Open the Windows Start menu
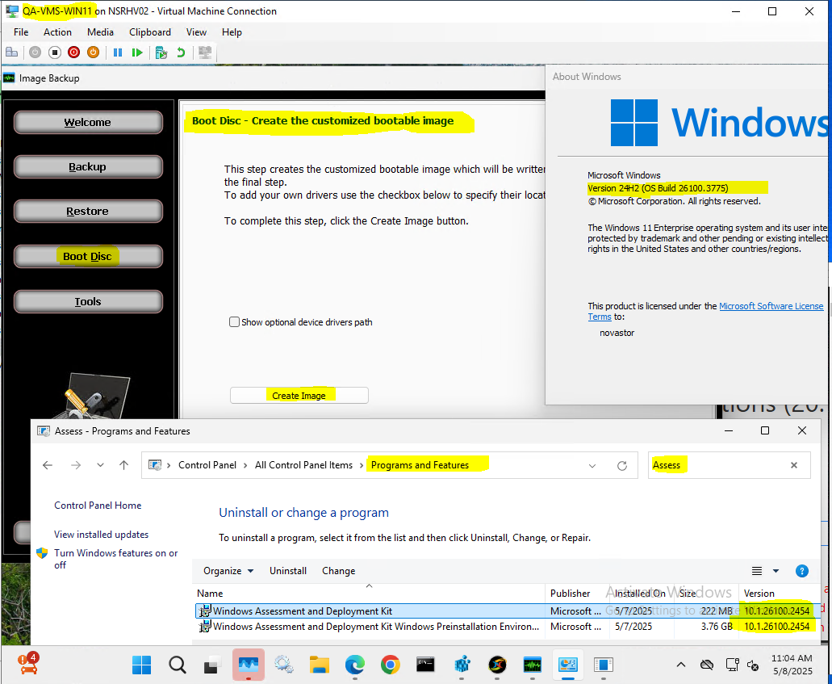The image size is (832, 684). (142, 665)
